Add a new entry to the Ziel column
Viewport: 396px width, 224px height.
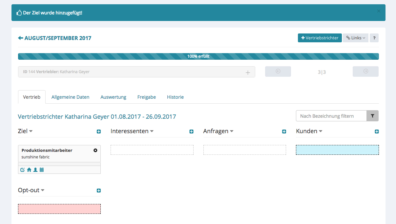pyautogui.click(x=99, y=132)
